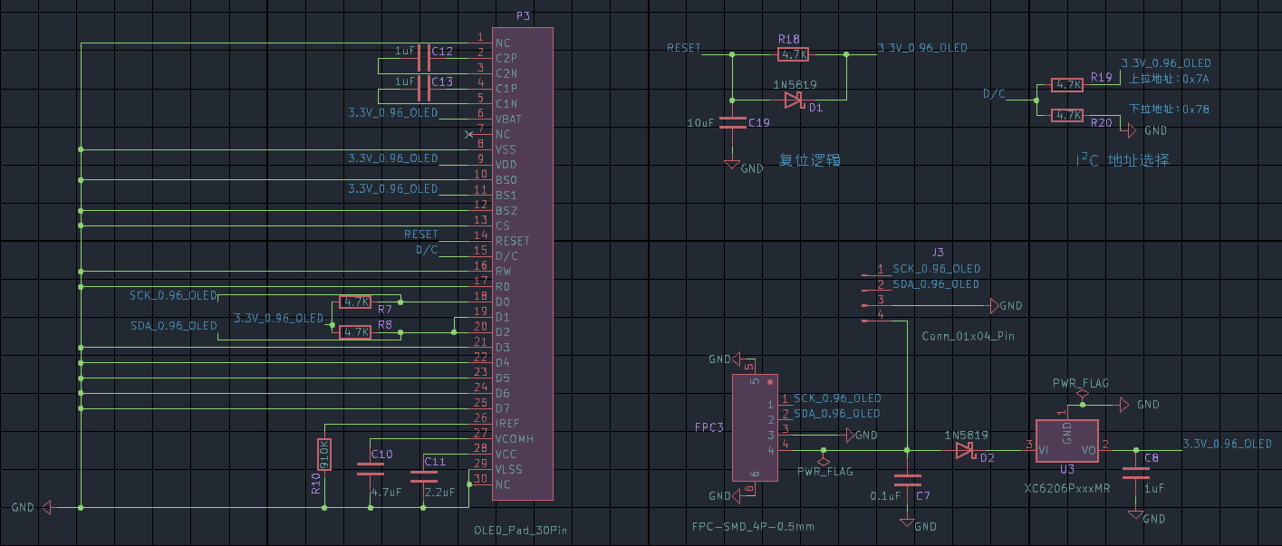Screen dimensions: 1282x546
Task: Select the 复位逻辑 text annotation
Action: pyautogui.click(x=809, y=160)
